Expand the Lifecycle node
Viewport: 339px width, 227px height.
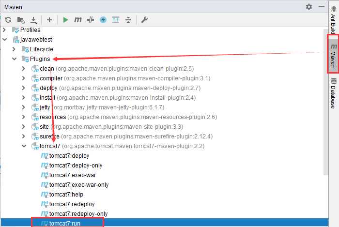point(14,49)
